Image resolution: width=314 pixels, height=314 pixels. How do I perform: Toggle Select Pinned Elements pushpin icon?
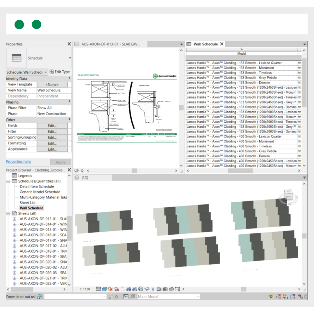pos(286,297)
